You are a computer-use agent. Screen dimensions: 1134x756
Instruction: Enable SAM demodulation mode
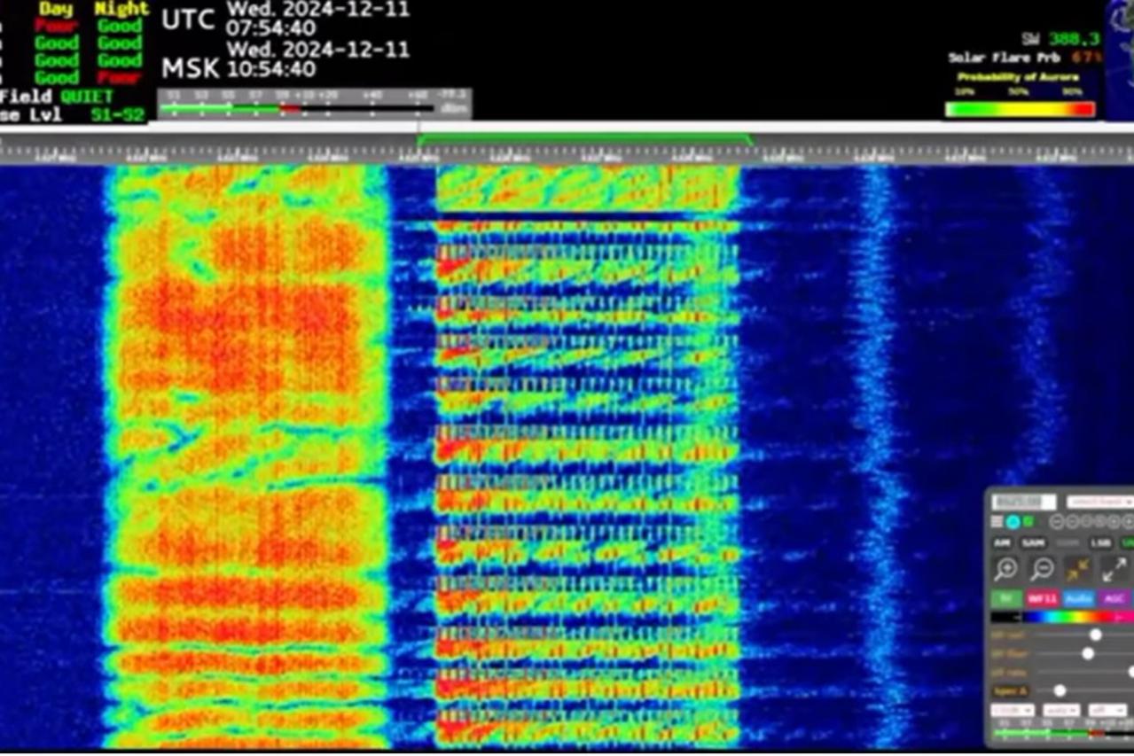point(1032,542)
